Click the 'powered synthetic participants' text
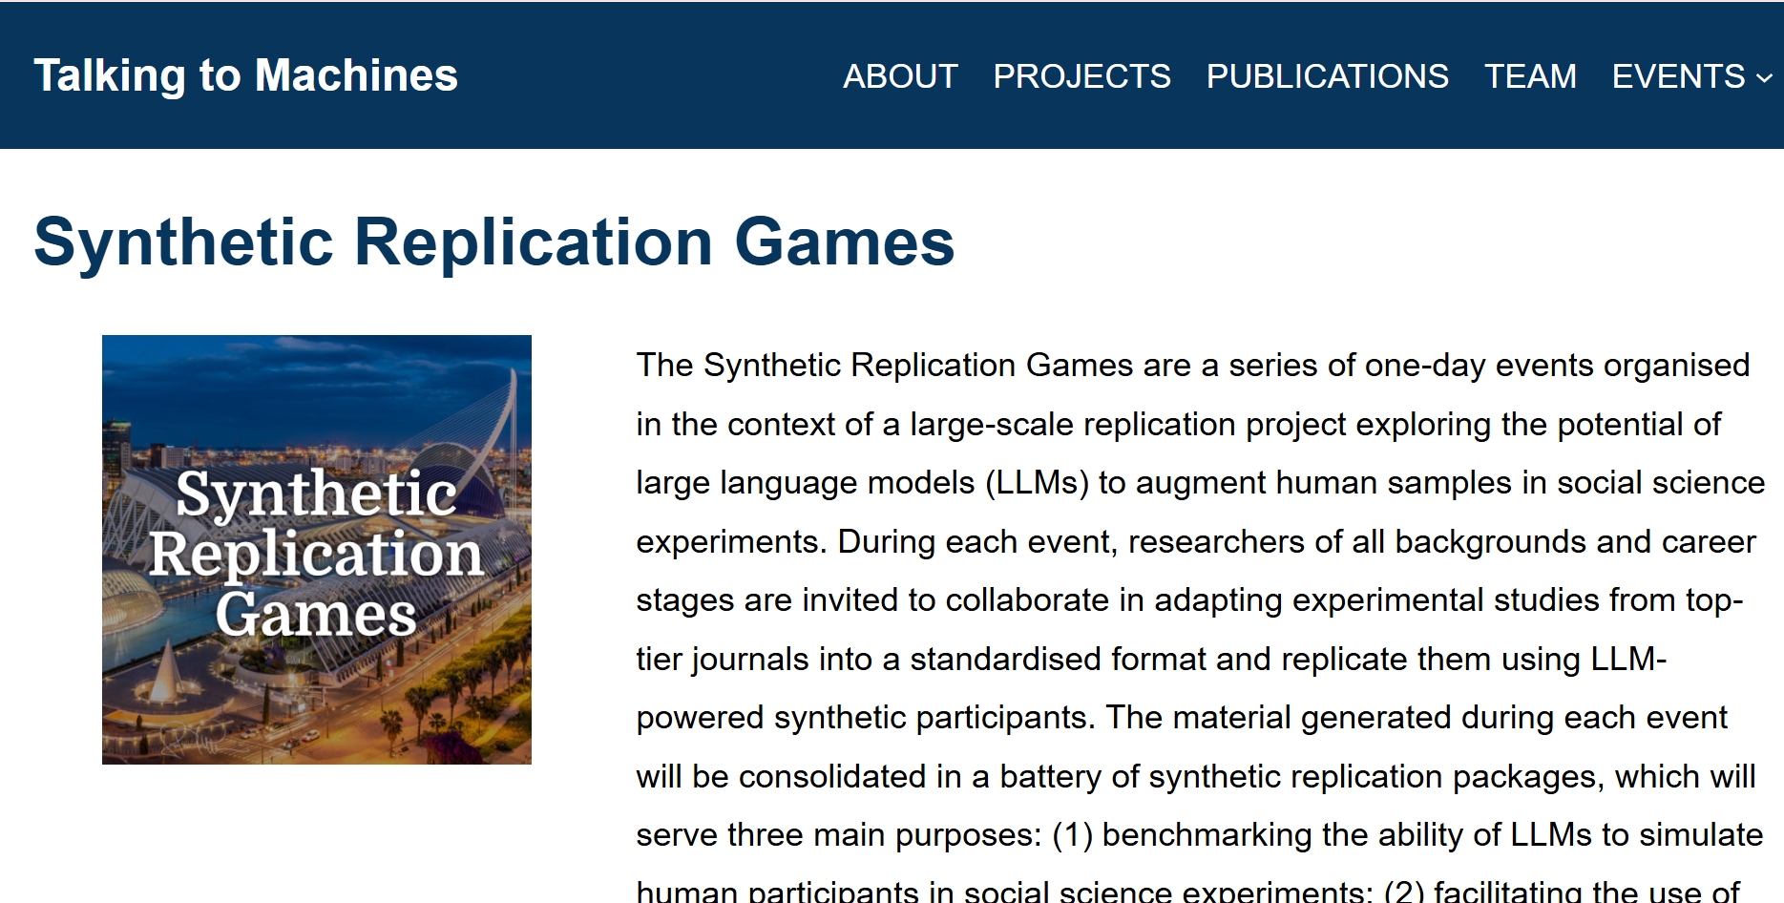This screenshot has width=1784, height=903. coord(864,718)
